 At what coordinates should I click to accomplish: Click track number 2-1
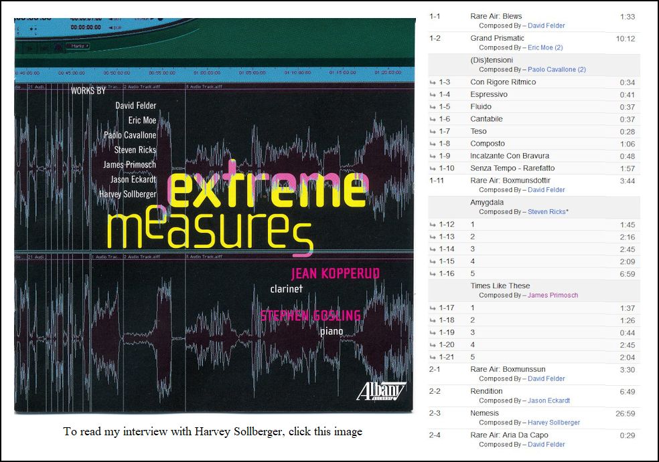point(435,369)
